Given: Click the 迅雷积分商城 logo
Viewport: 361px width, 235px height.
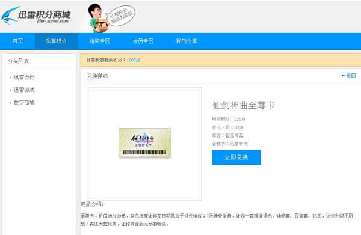Looking at the screenshot, I should [x=35, y=16].
